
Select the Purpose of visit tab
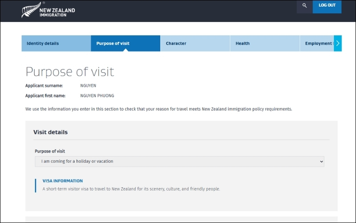(125, 44)
